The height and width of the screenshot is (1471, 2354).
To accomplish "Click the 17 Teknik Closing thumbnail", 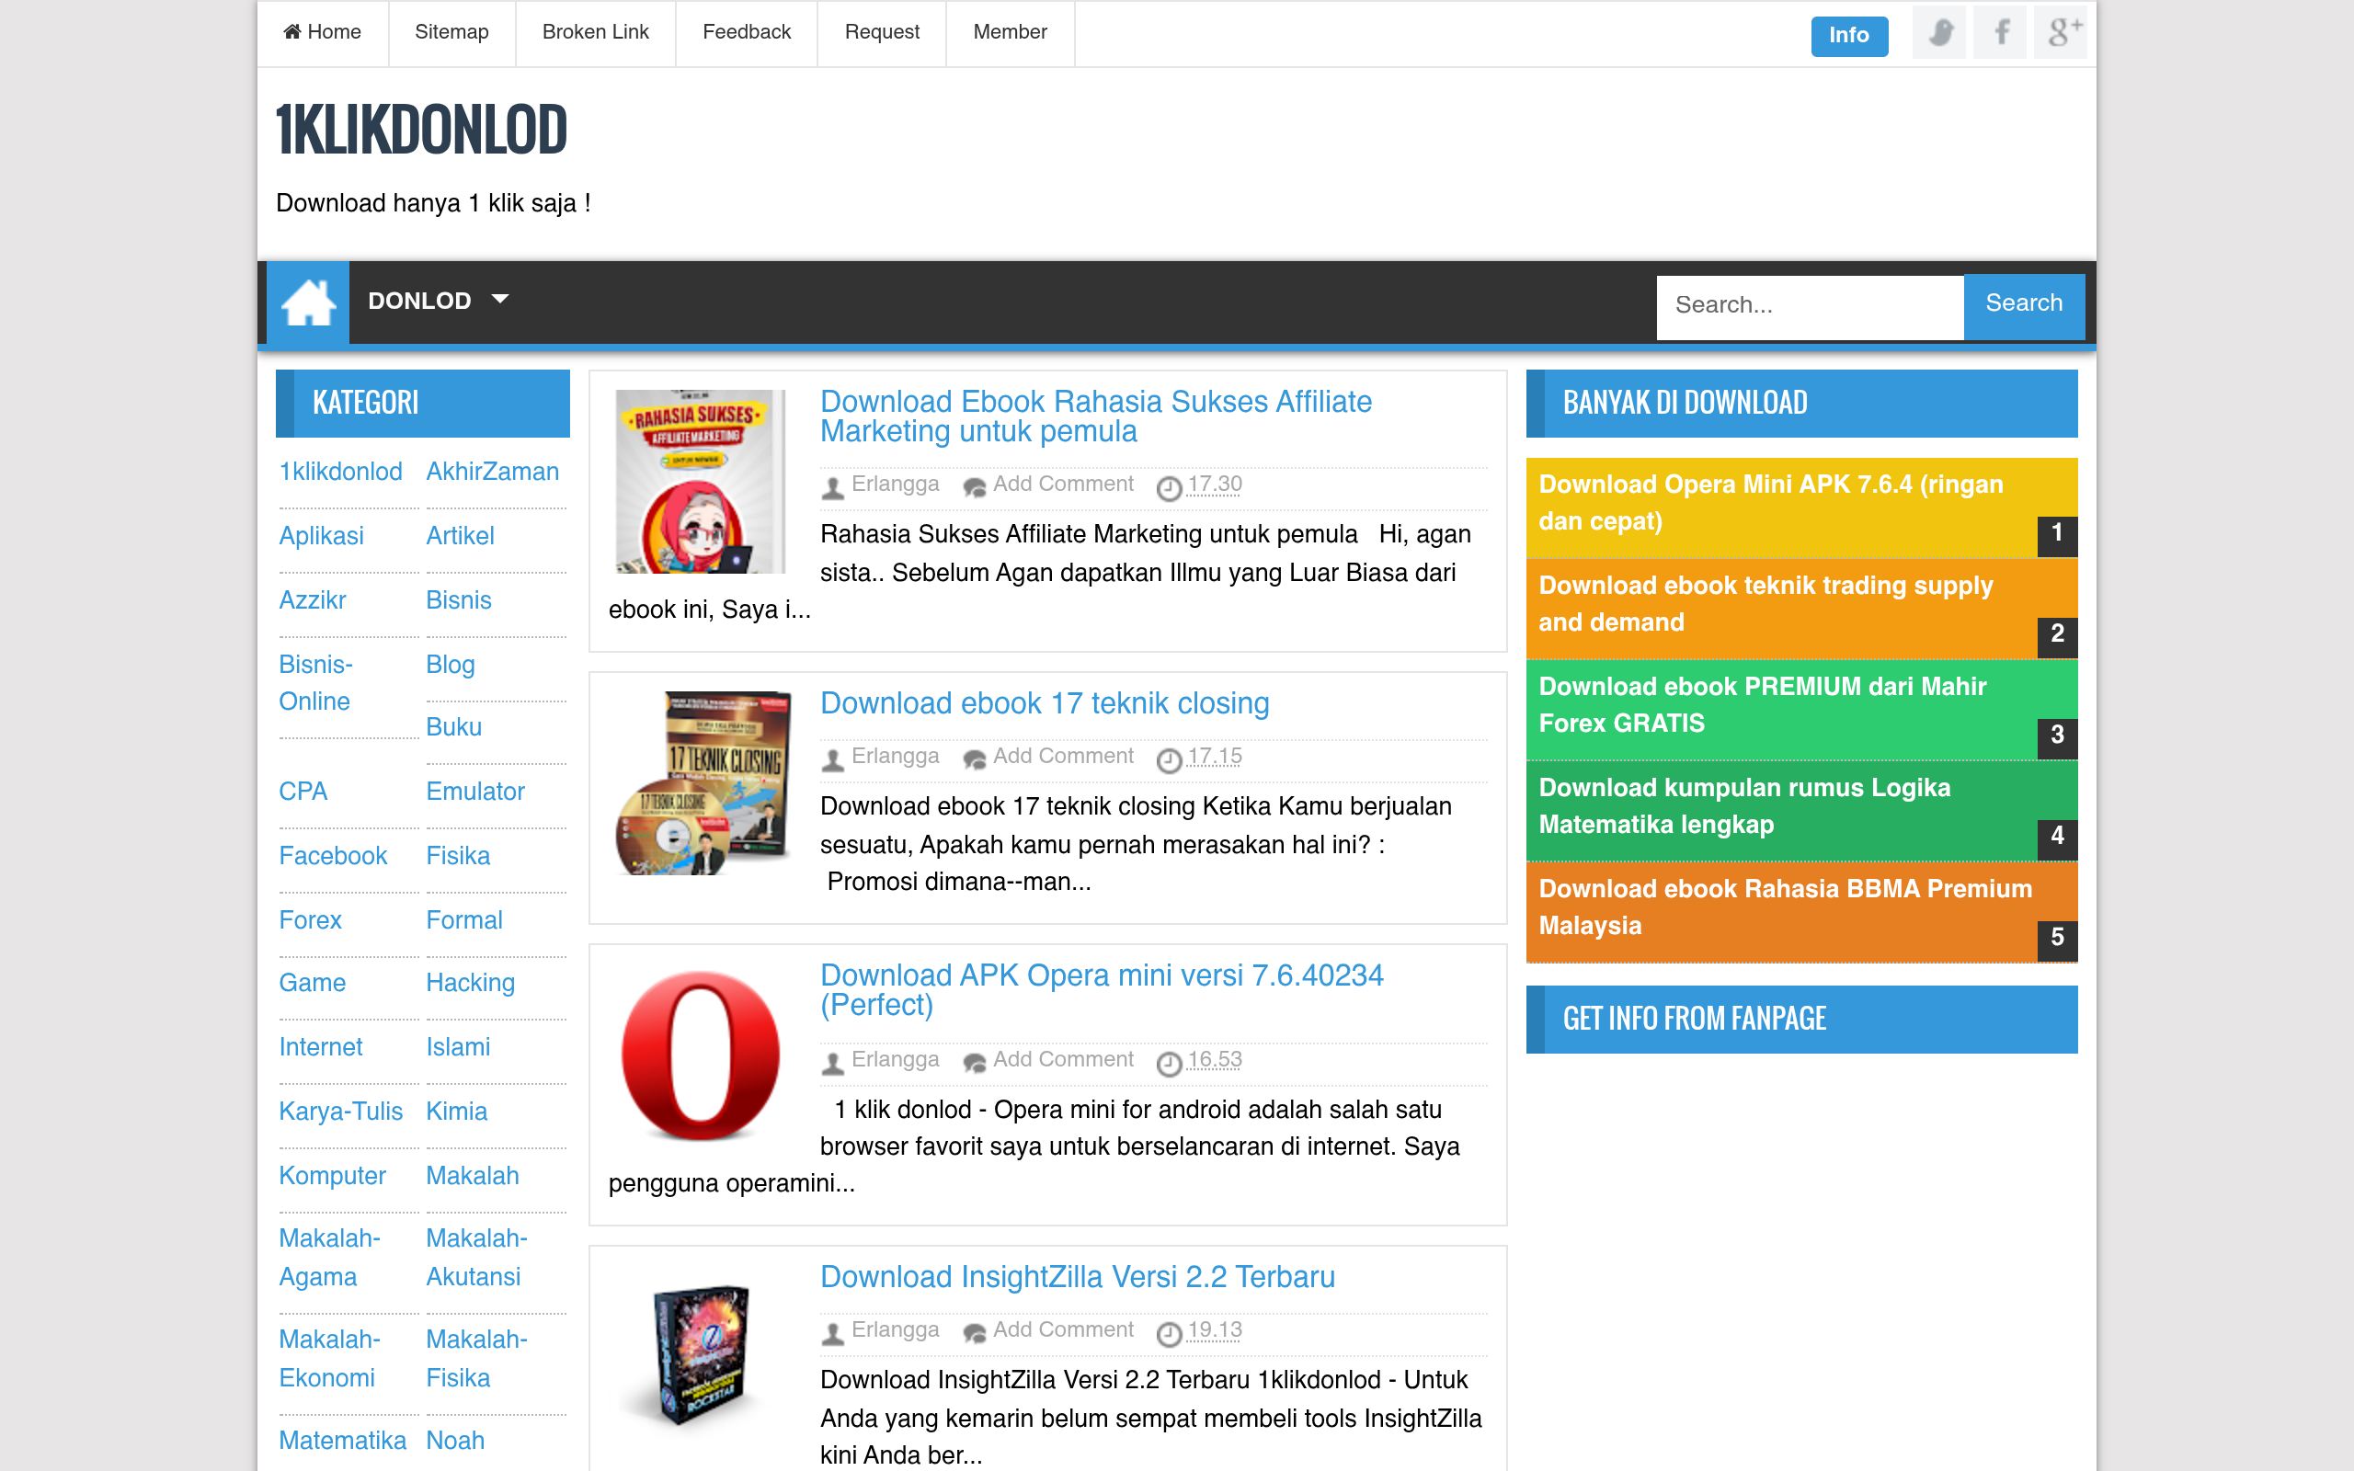I will (704, 783).
